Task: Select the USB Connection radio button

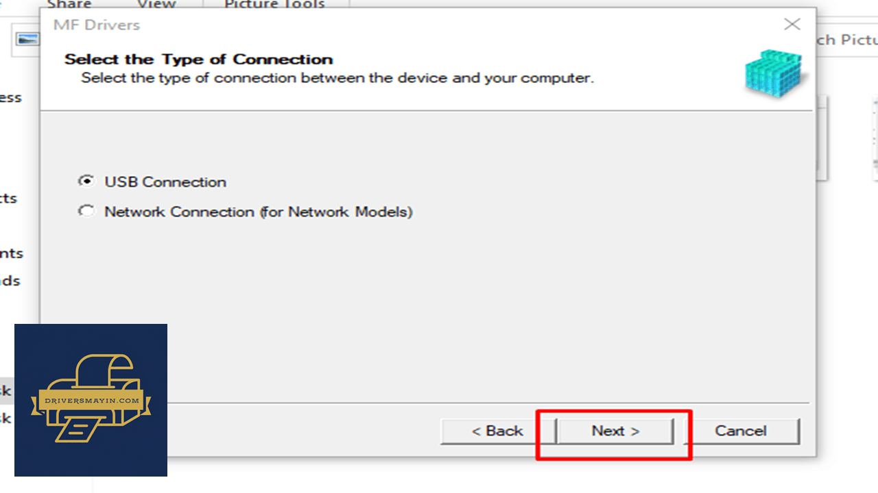Action: tap(86, 181)
